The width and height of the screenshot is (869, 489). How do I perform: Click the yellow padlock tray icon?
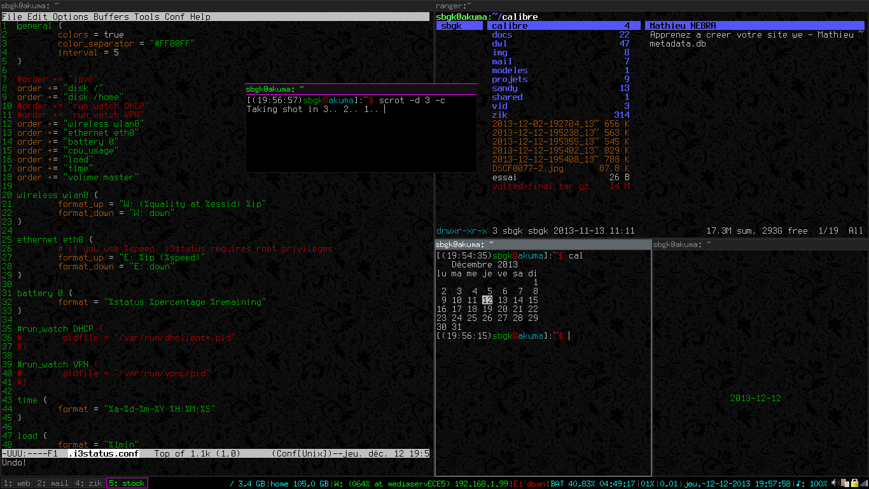tap(854, 483)
